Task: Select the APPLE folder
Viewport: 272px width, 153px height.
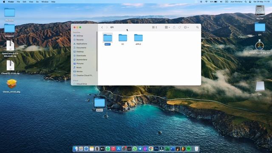Action: [138, 39]
